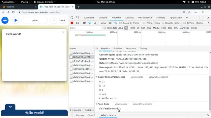
Task: Close the Hello world text card
Action: pos(63,32)
